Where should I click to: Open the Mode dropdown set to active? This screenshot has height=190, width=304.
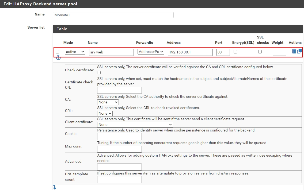tap(75, 52)
